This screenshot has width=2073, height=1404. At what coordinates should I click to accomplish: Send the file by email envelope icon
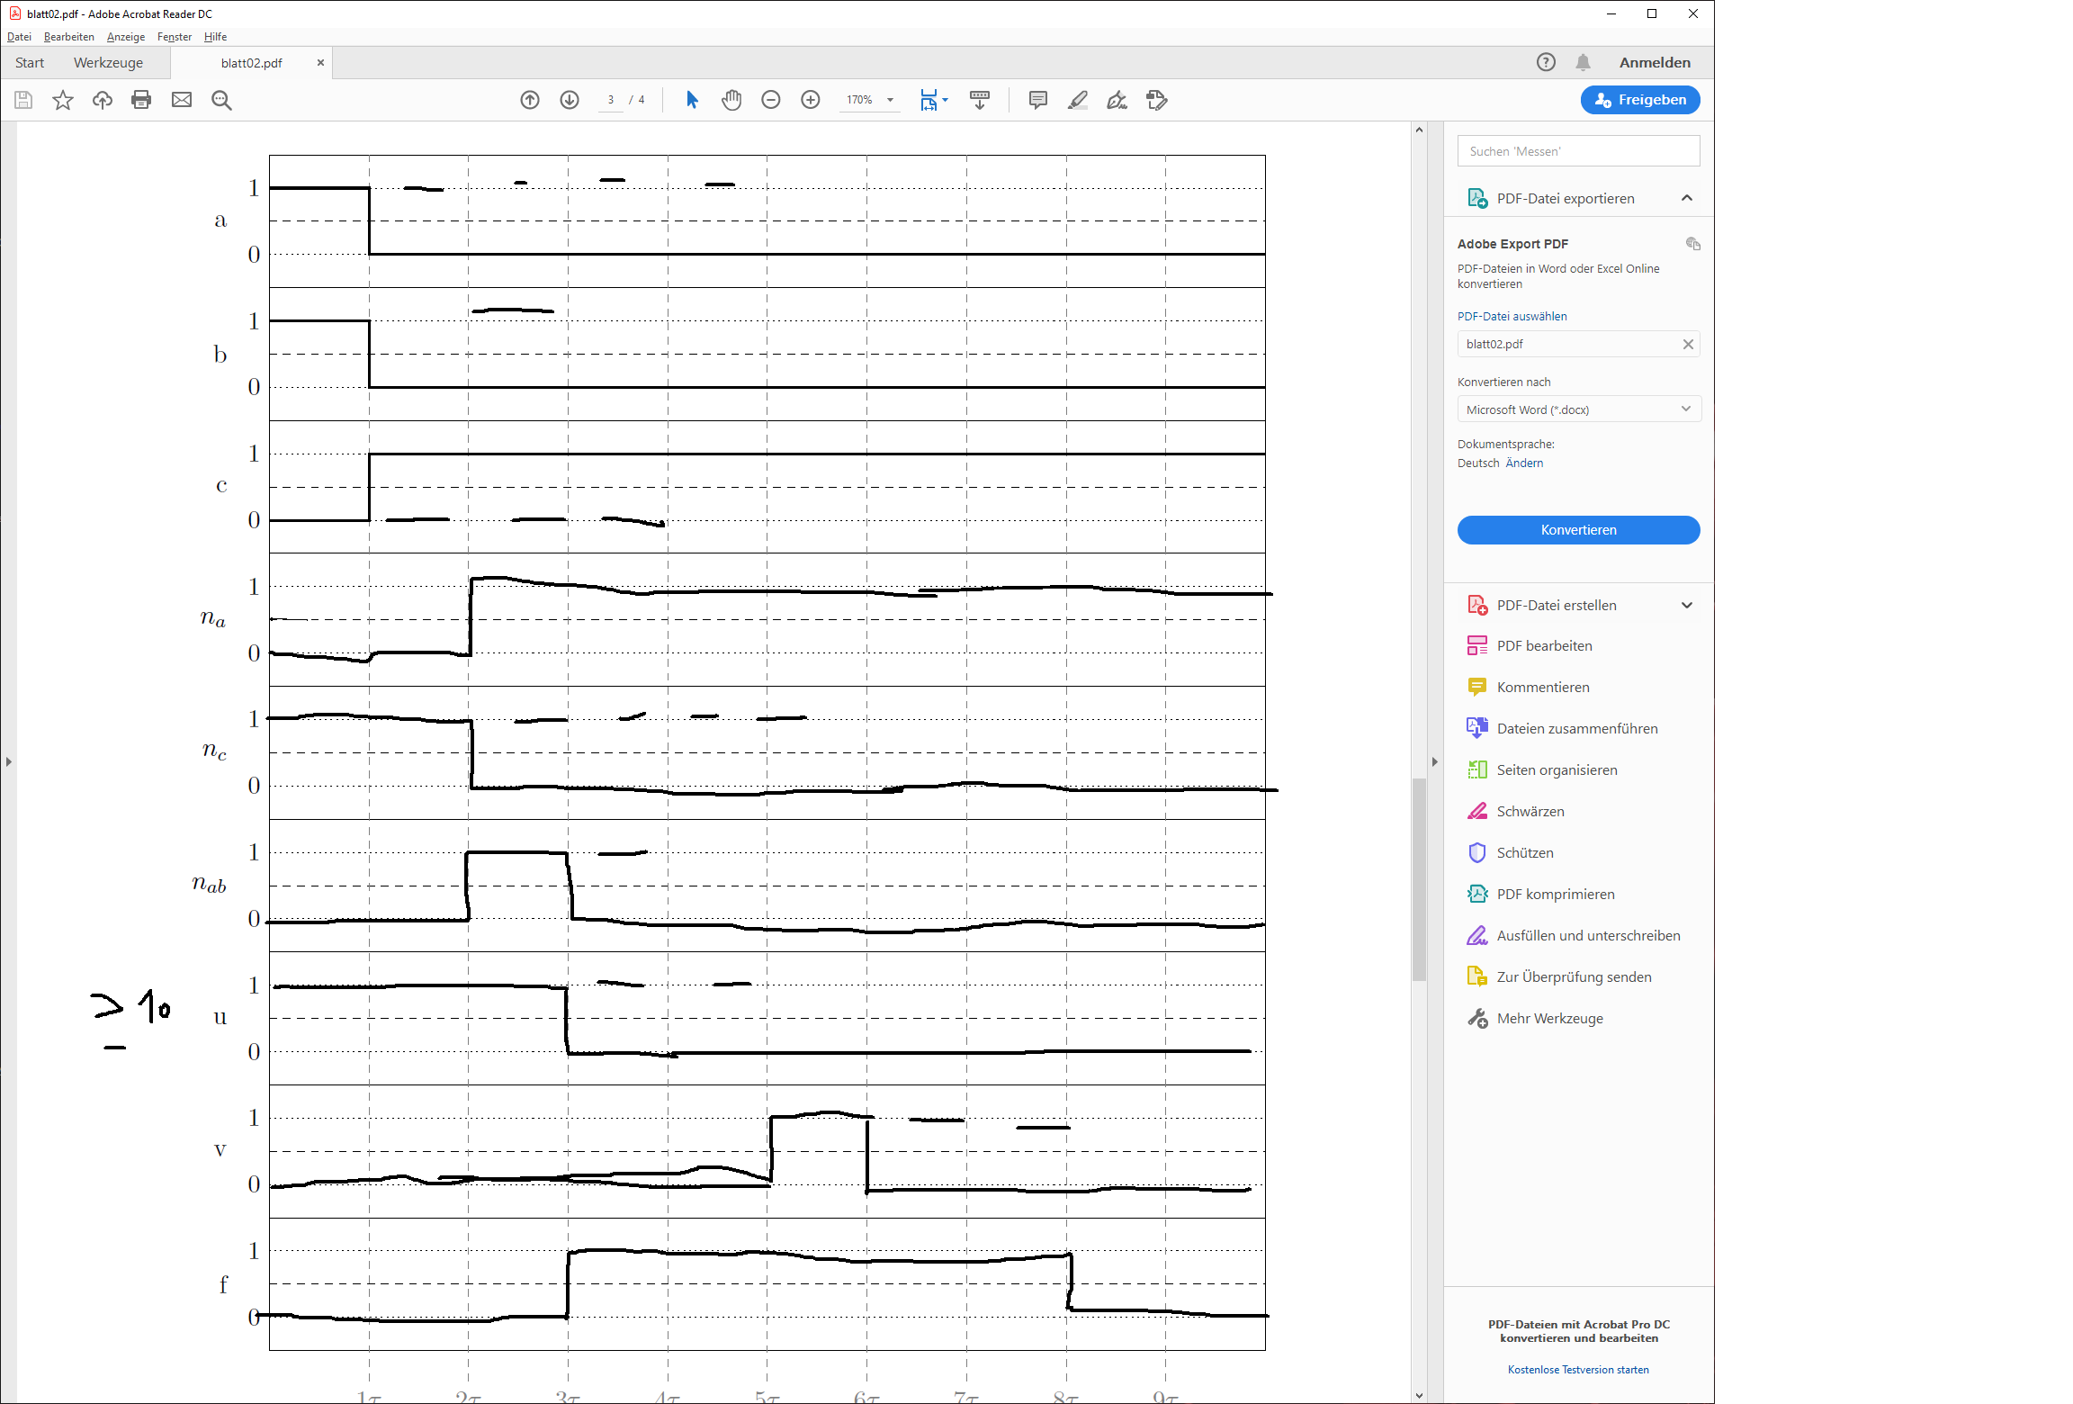coord(182,100)
